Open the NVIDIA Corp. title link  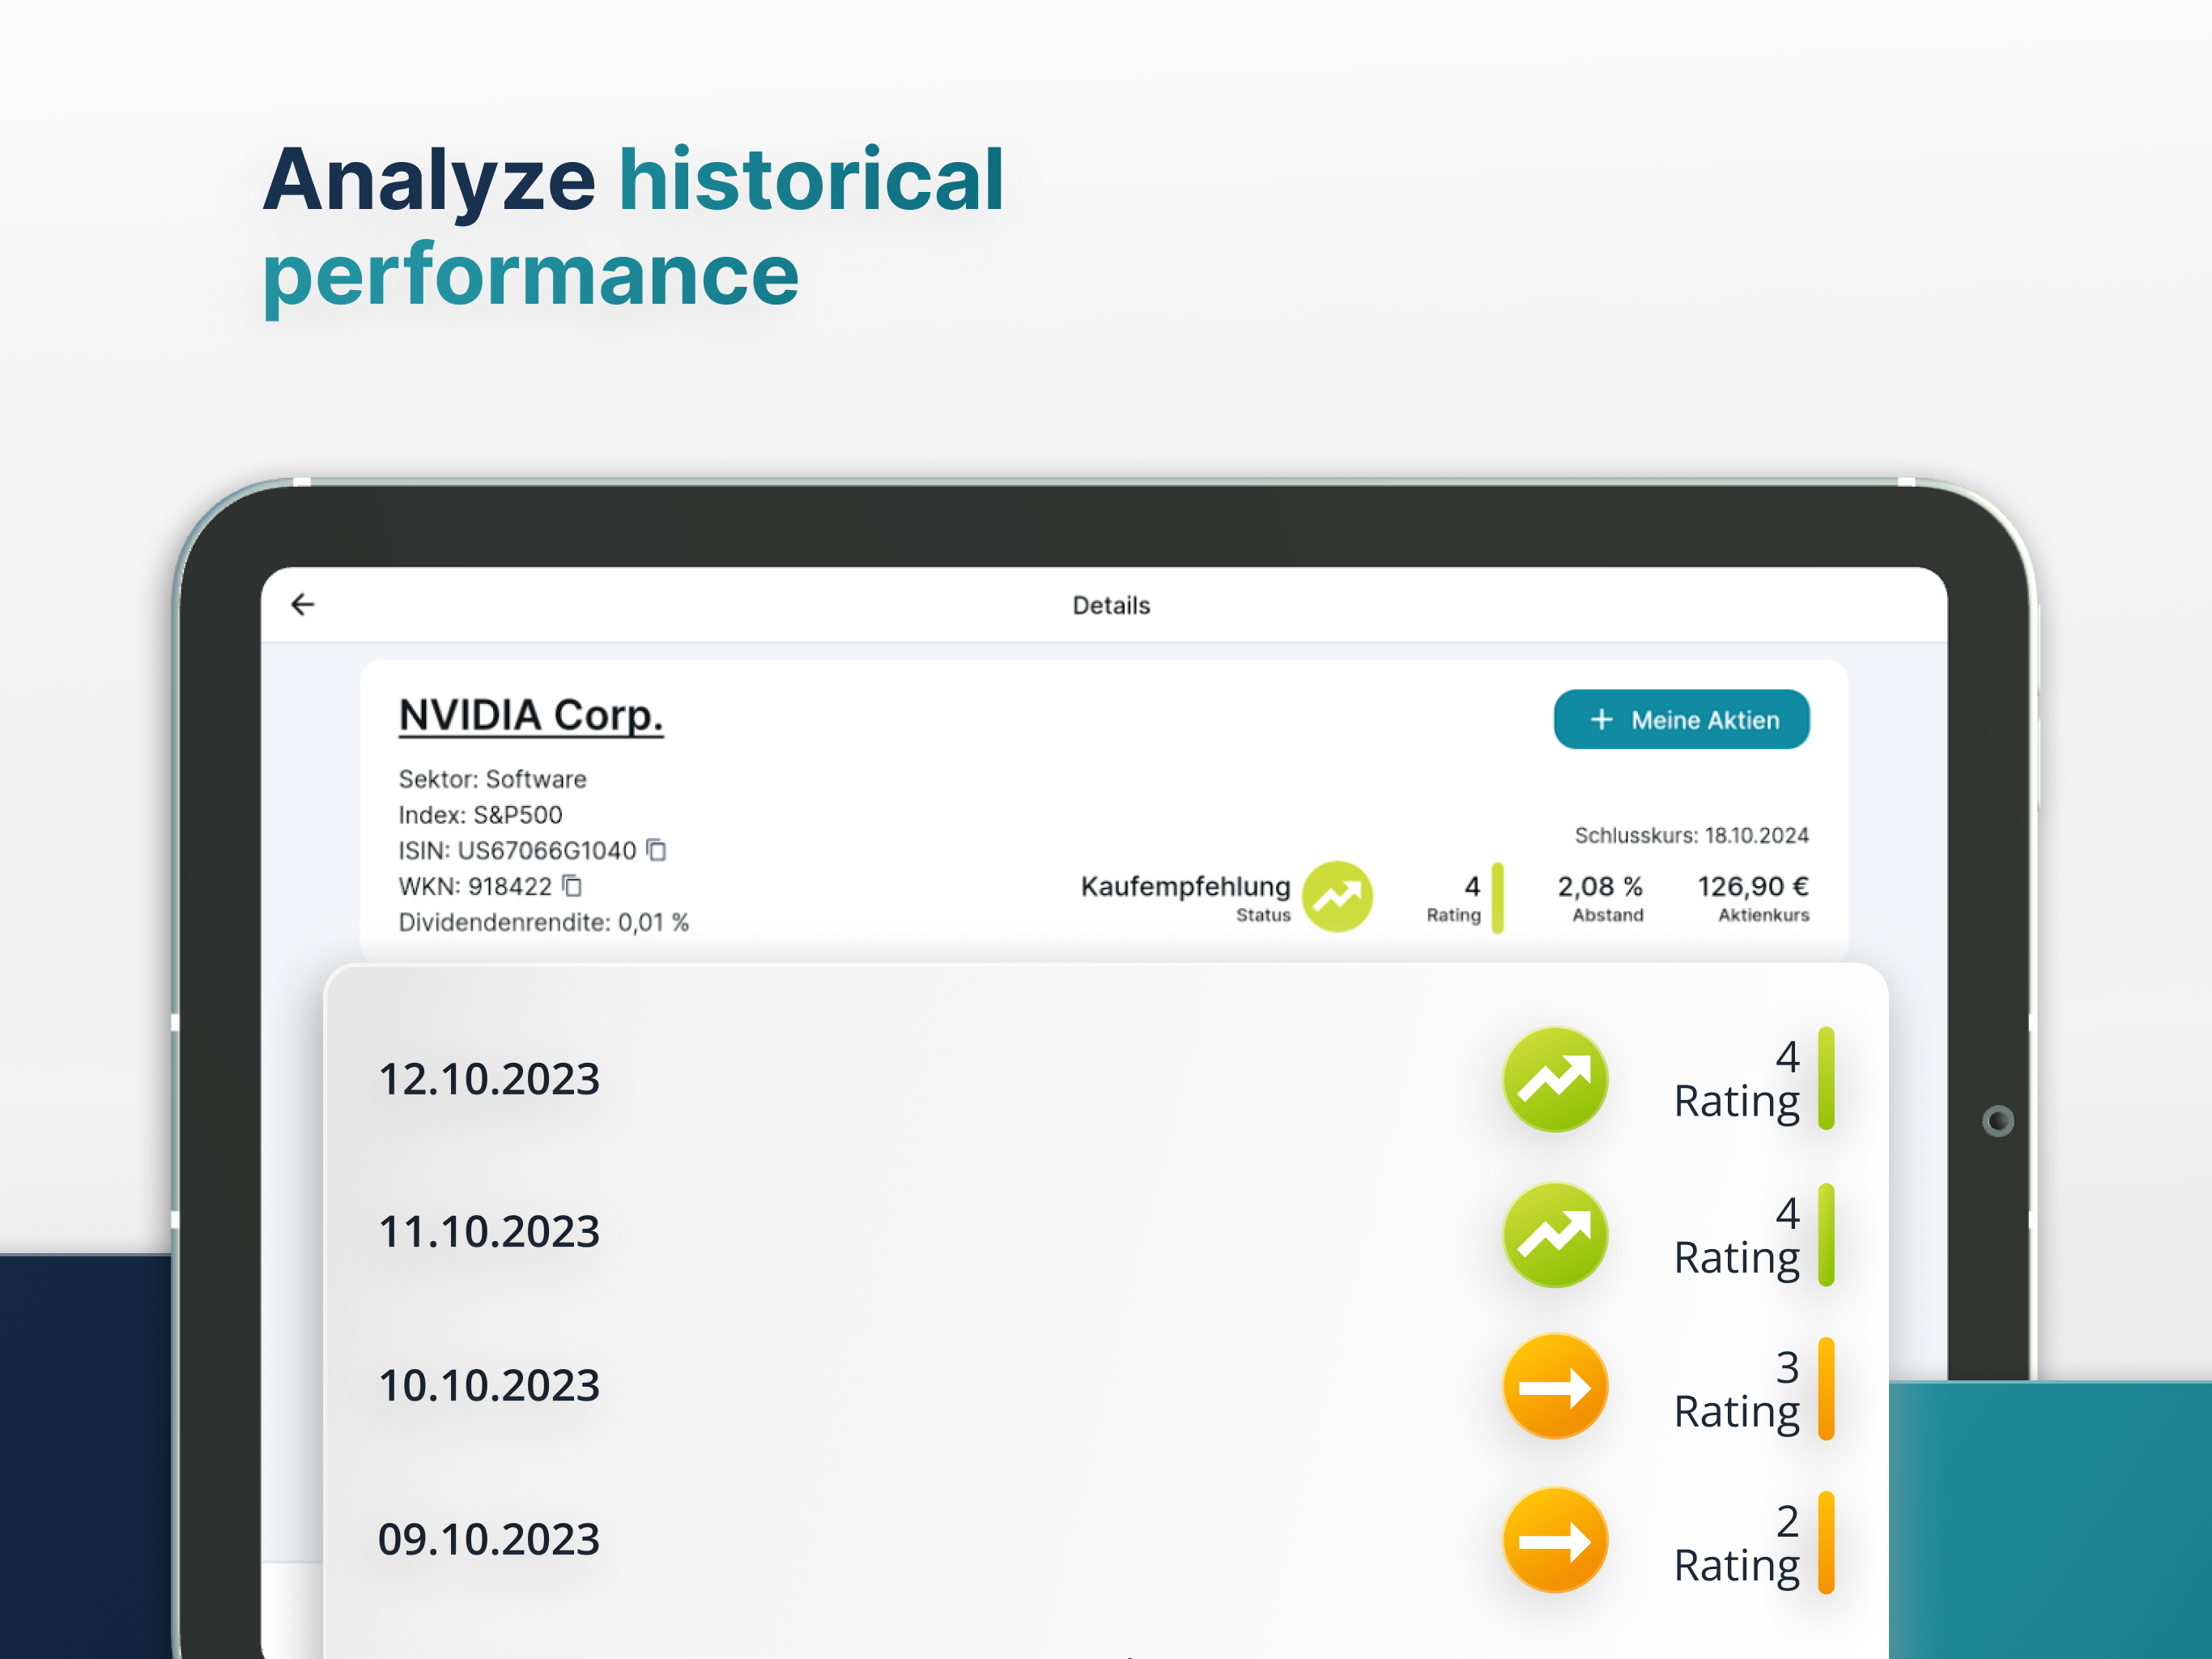pyautogui.click(x=531, y=715)
